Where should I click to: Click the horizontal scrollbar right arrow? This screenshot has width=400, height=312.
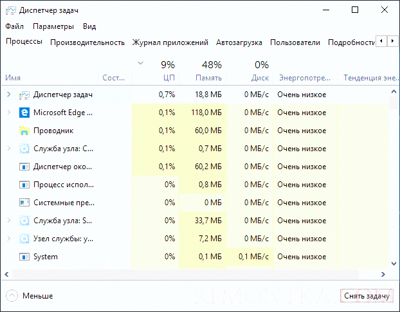pyautogui.click(x=383, y=275)
